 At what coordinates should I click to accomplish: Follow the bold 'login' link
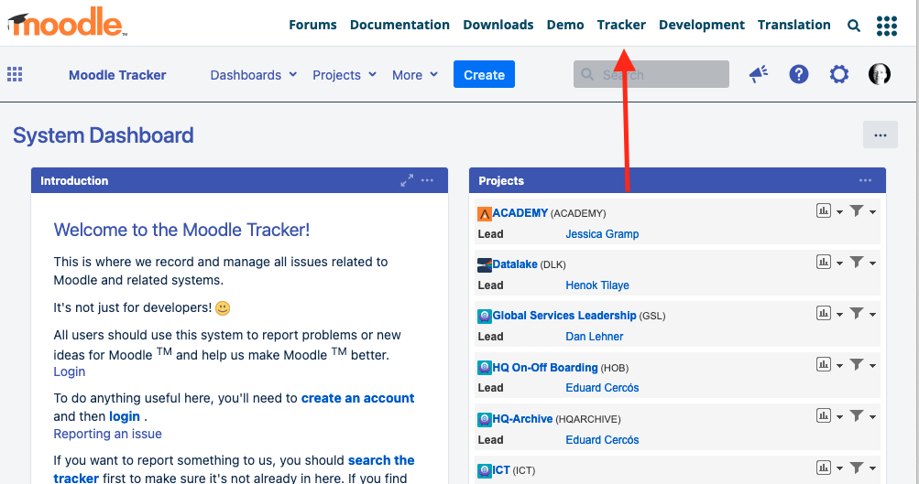coord(125,416)
